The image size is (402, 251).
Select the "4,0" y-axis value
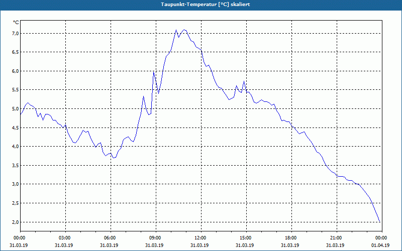(x=16, y=146)
